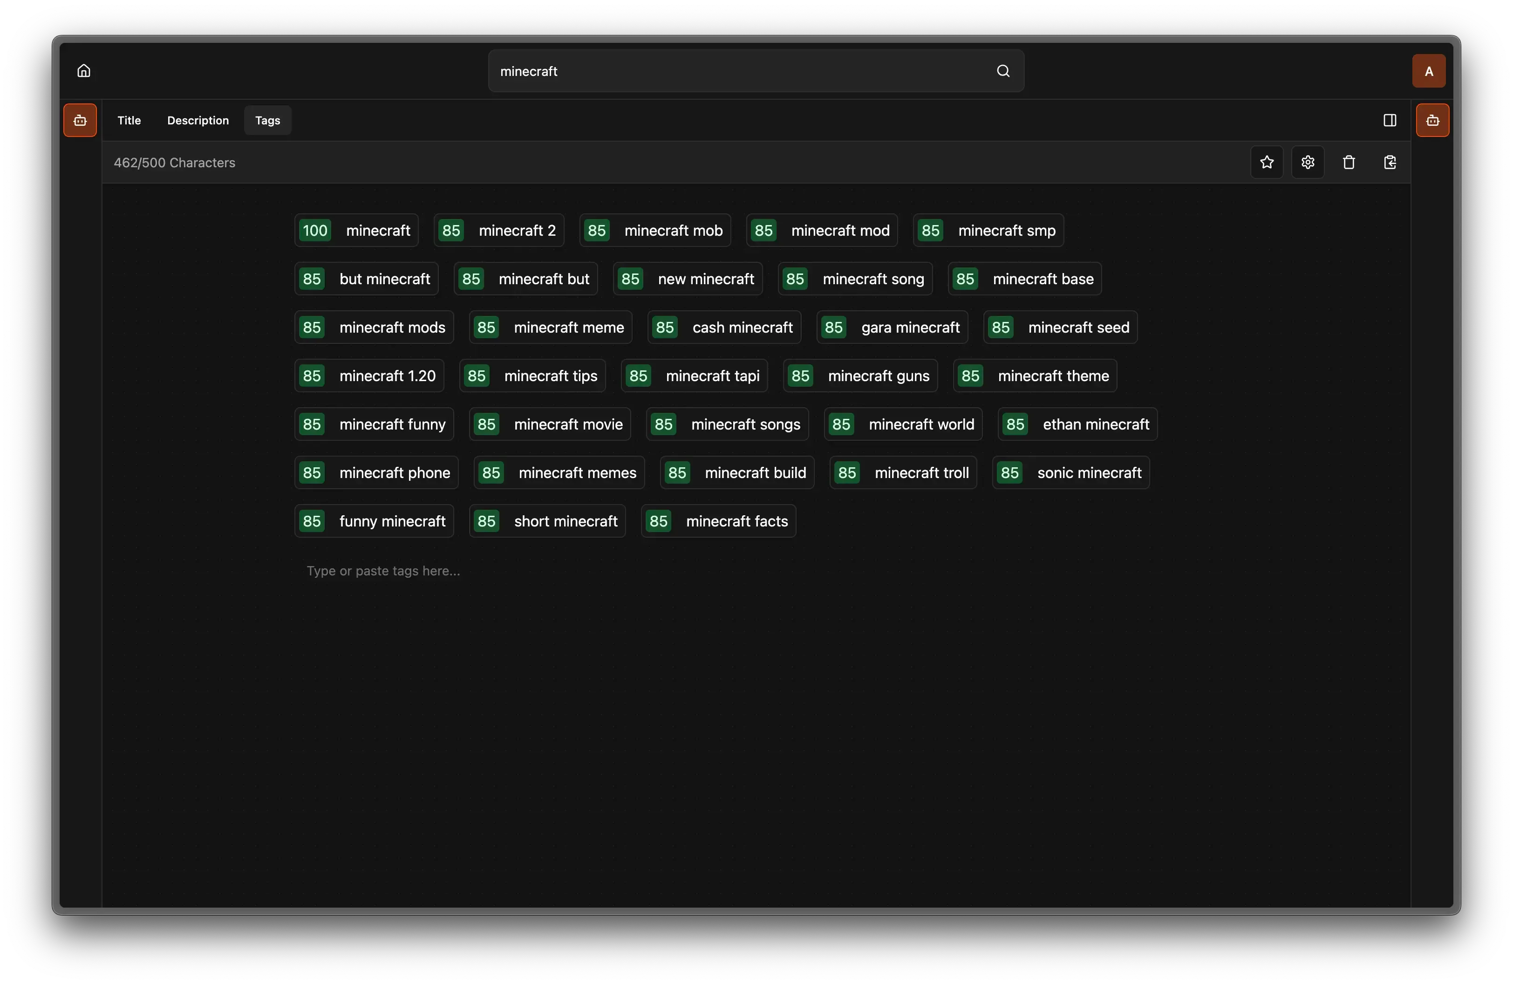Click the 'minecraft theme' tag
The width and height of the screenshot is (1513, 984).
pos(1034,376)
